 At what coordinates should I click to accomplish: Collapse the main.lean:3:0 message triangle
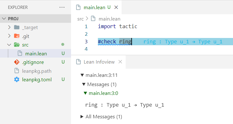pos(85,93)
